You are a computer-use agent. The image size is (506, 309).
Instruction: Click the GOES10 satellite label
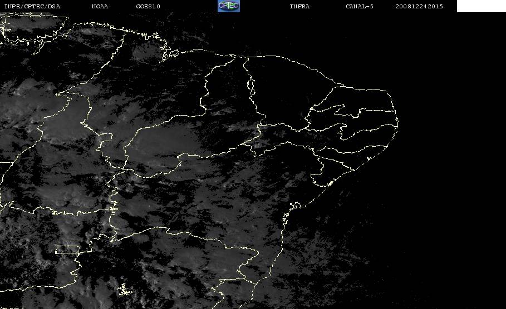[148, 7]
